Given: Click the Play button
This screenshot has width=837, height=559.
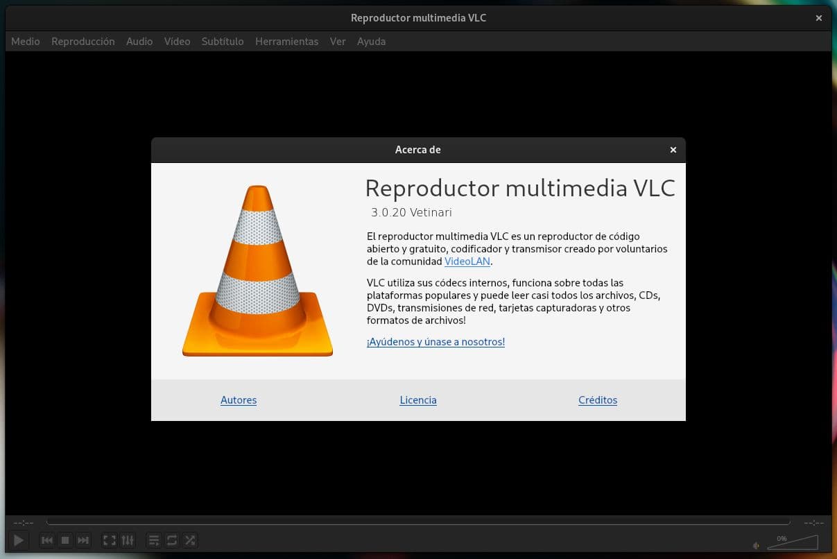Looking at the screenshot, I should click(19, 540).
